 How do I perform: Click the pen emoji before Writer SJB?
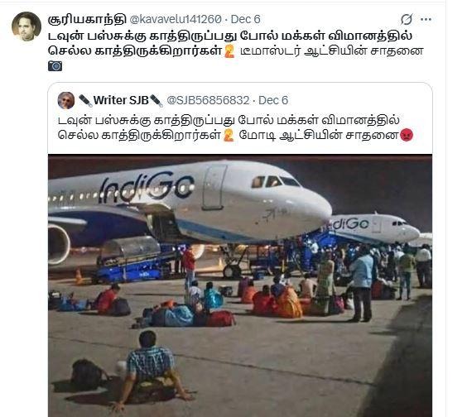[85, 101]
